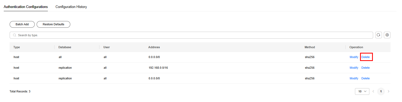Switch to the Configuration History tab

[71, 7]
